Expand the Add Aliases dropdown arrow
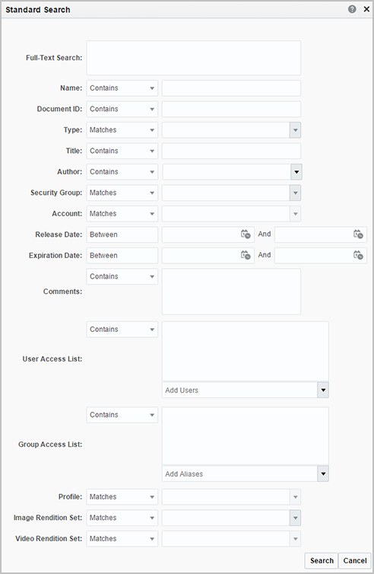This screenshot has height=574, width=374. click(323, 474)
